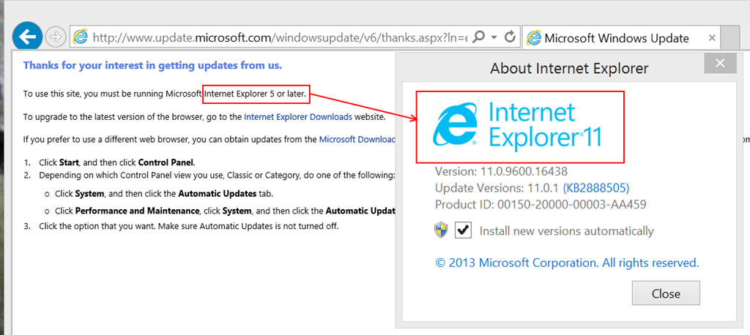Click step 1 text mentioning Control Panel
Image resolution: width=750 pixels, height=335 pixels.
coord(117,162)
